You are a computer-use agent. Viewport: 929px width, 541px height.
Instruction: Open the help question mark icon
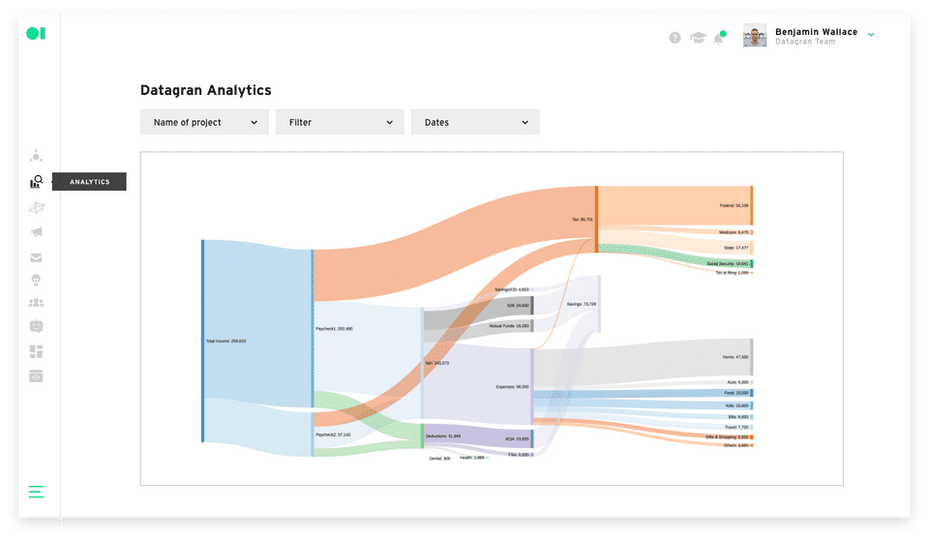[x=674, y=38]
